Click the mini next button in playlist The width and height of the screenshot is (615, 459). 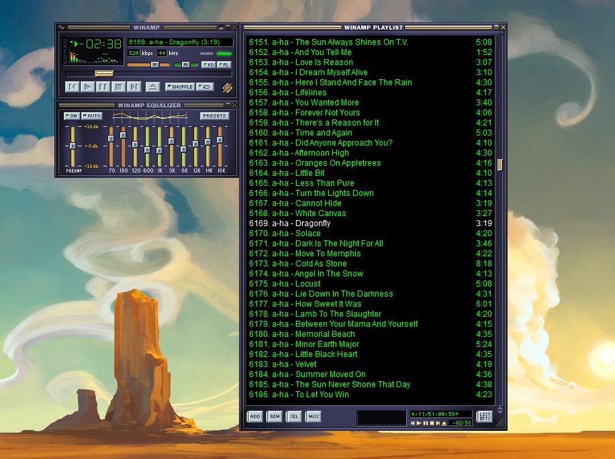(438, 423)
